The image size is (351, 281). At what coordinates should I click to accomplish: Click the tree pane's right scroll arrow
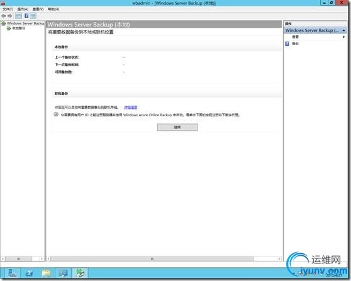tap(42, 259)
